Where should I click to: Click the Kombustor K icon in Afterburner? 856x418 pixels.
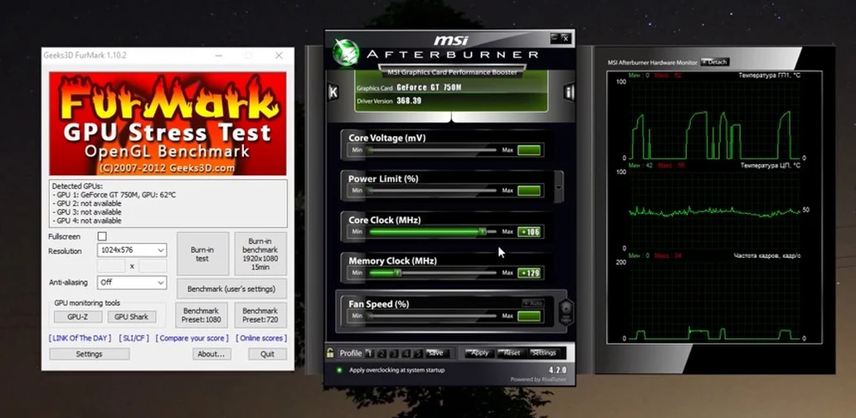(333, 92)
